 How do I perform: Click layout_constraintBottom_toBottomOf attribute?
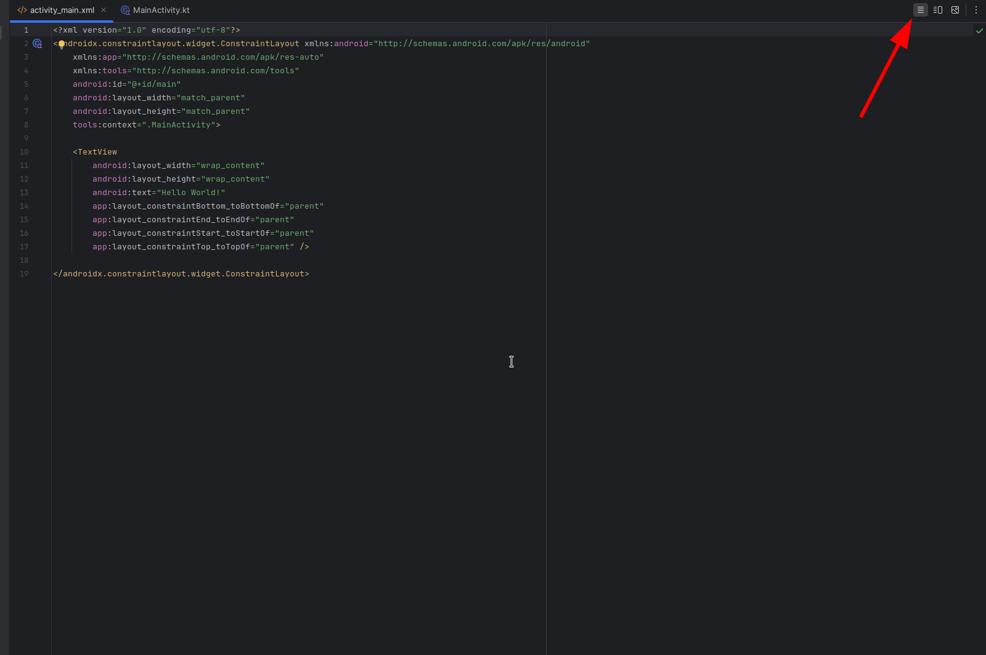tap(186, 206)
